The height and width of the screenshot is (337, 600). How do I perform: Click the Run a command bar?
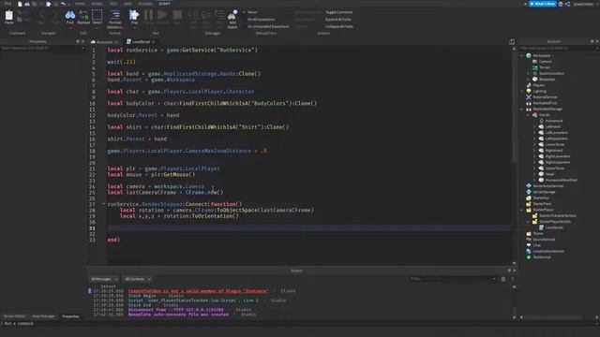[300, 324]
